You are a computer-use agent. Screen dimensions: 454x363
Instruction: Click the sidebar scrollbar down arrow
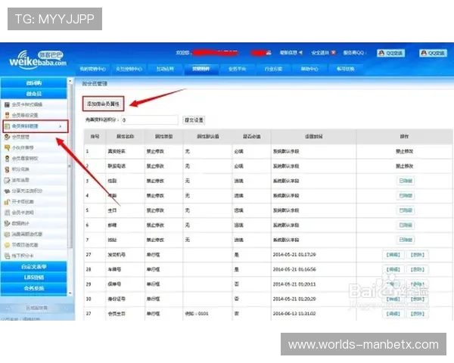70,293
